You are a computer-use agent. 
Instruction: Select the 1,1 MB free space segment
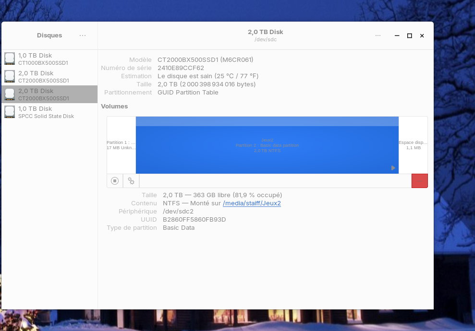(413, 145)
